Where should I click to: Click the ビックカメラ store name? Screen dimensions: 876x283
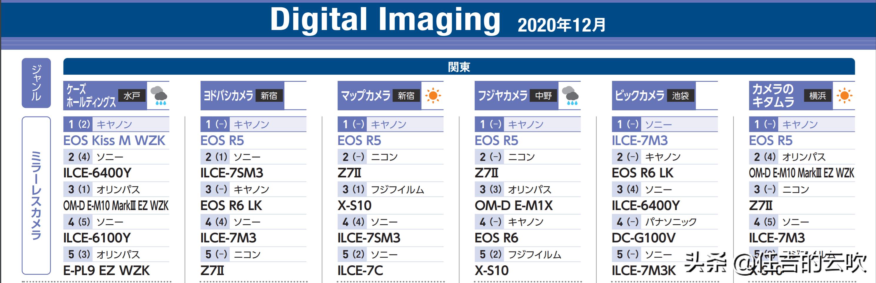point(640,96)
